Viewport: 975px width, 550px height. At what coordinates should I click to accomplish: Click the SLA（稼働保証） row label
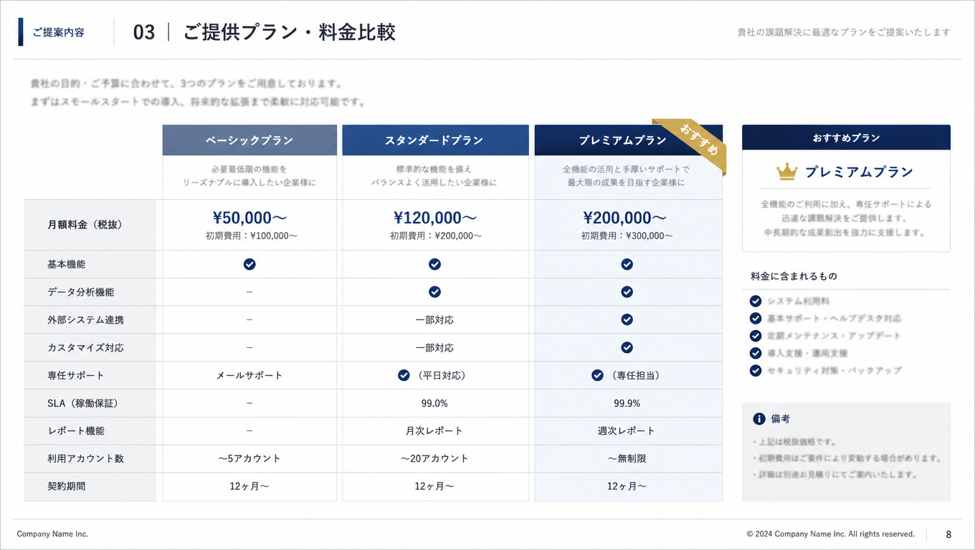click(82, 403)
